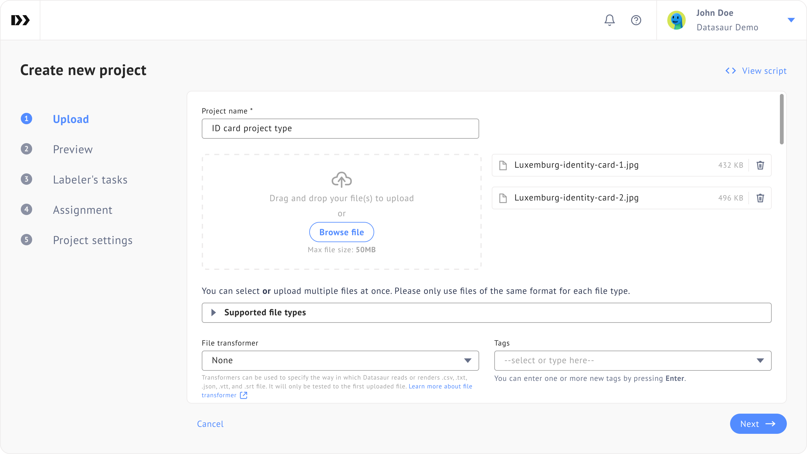Click the Project name input field
Image resolution: width=807 pixels, height=454 pixels.
point(340,129)
